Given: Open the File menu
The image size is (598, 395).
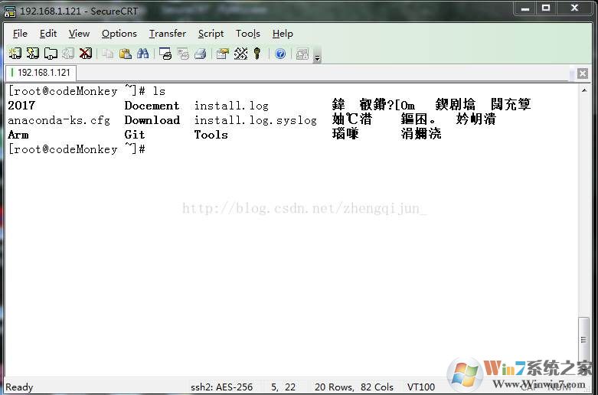Looking at the screenshot, I should 20,34.
